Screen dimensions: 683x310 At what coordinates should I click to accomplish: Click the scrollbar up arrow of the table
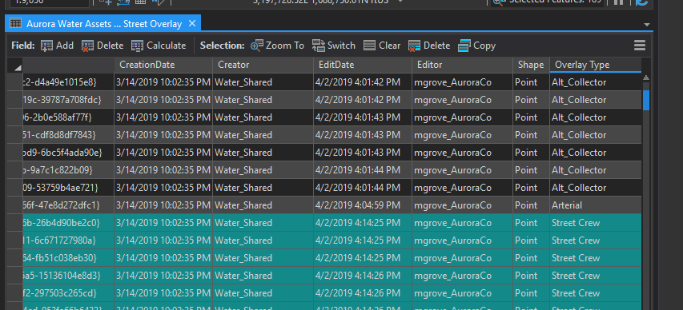tap(646, 77)
